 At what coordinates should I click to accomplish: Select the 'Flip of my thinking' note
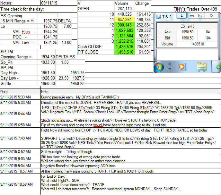click(131, 125)
